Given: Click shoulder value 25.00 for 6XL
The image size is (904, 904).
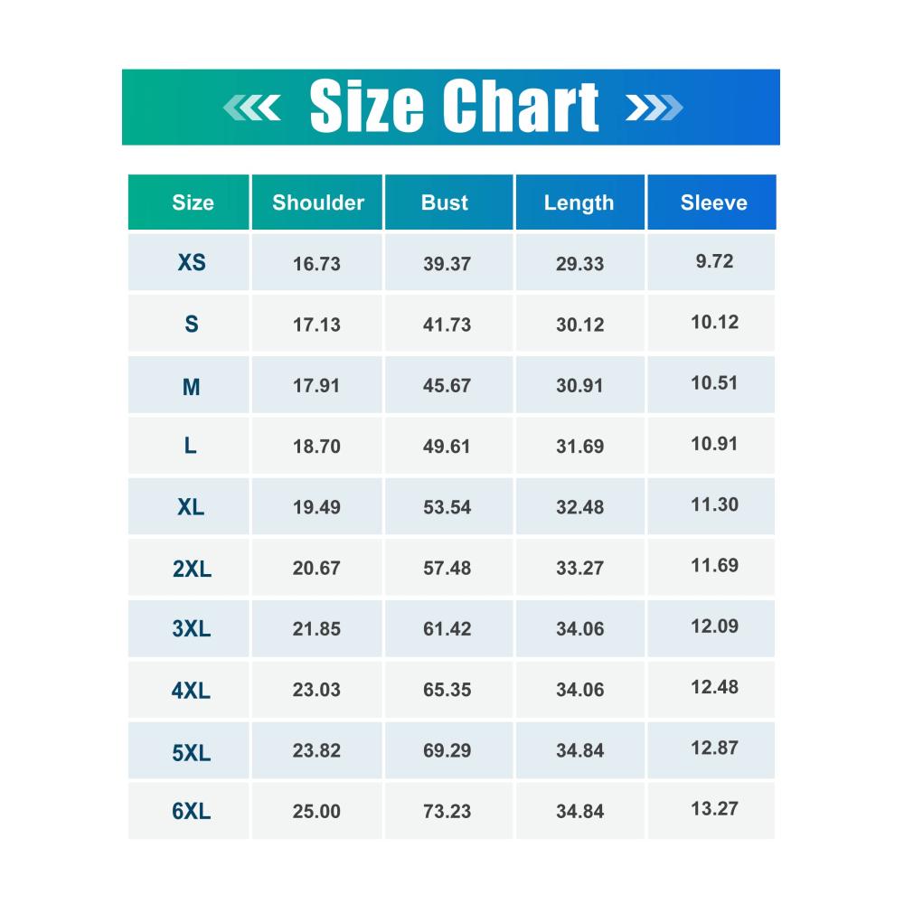Looking at the screenshot, I should 316,811.
